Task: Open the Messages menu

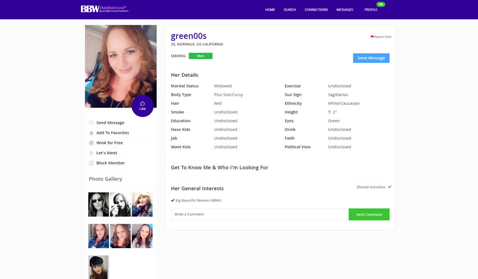Action: click(345, 9)
